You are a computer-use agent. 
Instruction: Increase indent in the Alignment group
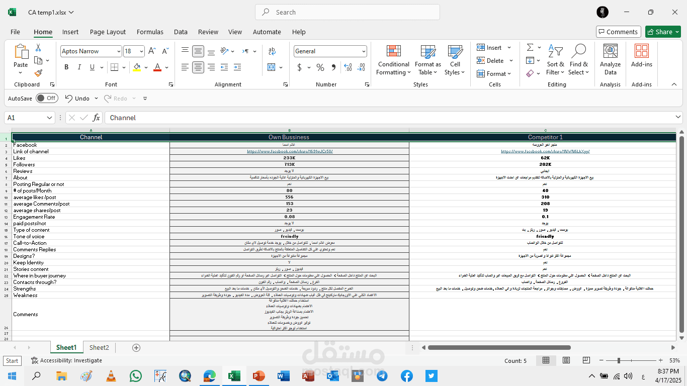tap(237, 67)
